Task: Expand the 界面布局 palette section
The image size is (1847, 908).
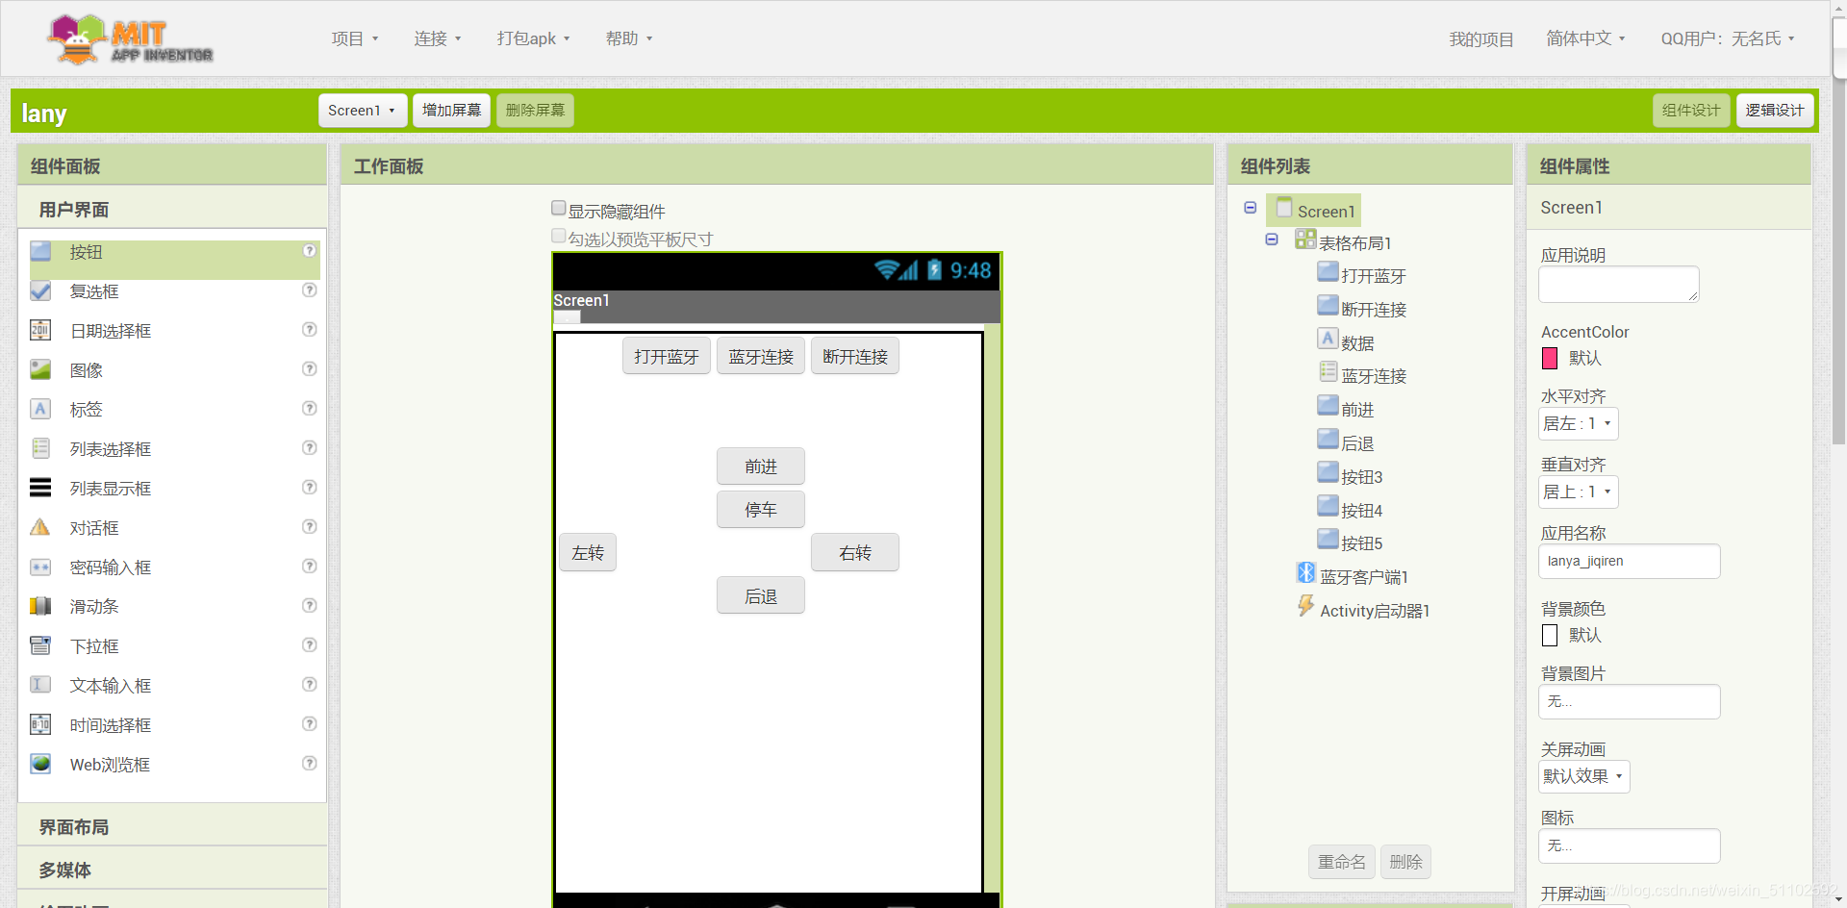Action: [172, 826]
